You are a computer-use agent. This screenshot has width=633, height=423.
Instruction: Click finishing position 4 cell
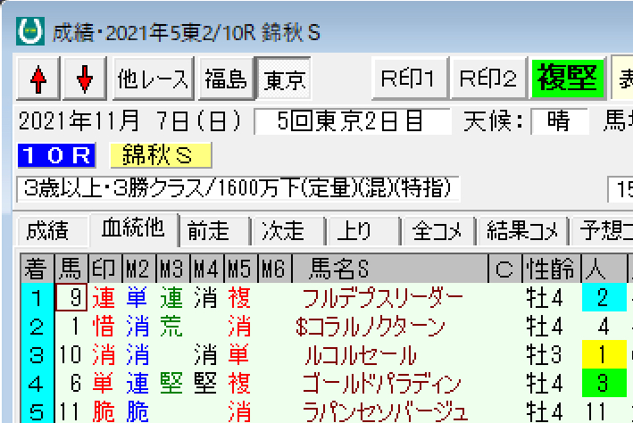click(x=37, y=384)
